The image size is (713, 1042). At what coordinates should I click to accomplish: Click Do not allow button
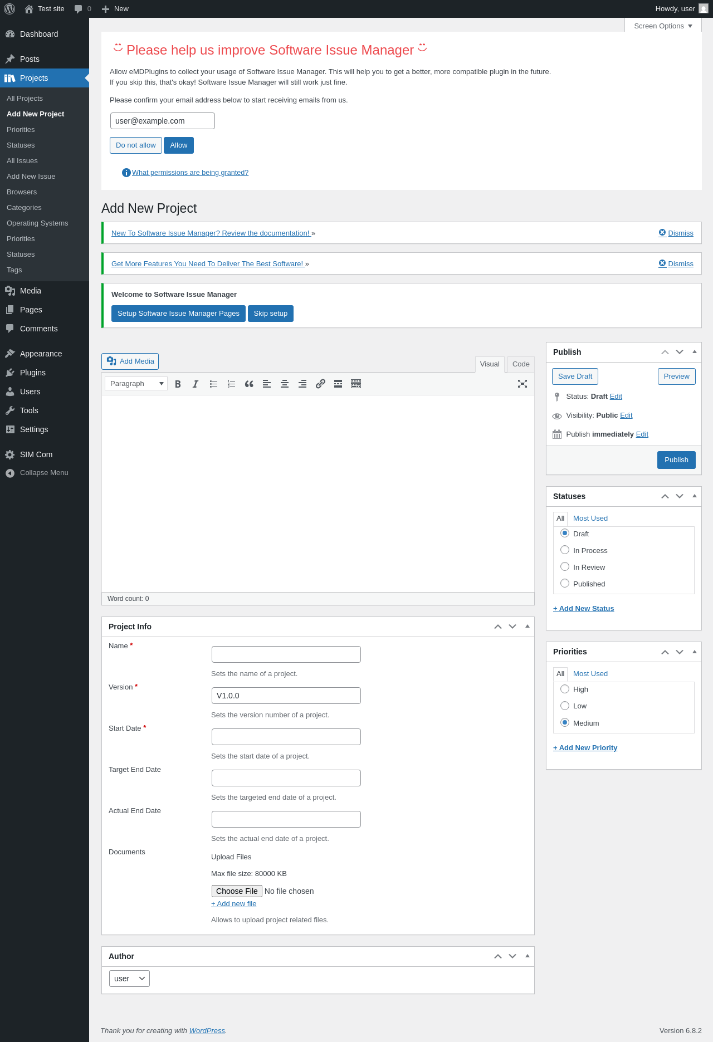point(136,145)
